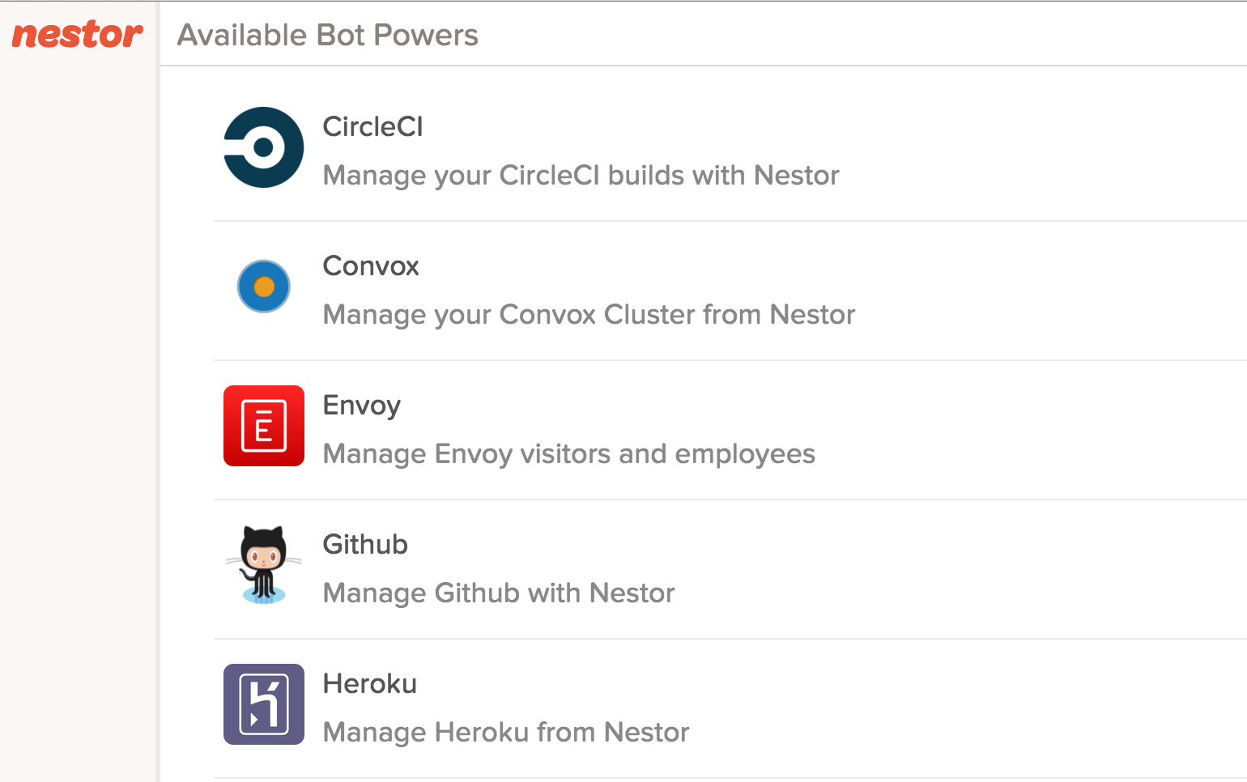Viewport: 1247px width, 782px height.
Task: Go home via the nestor logo
Action: click(78, 34)
